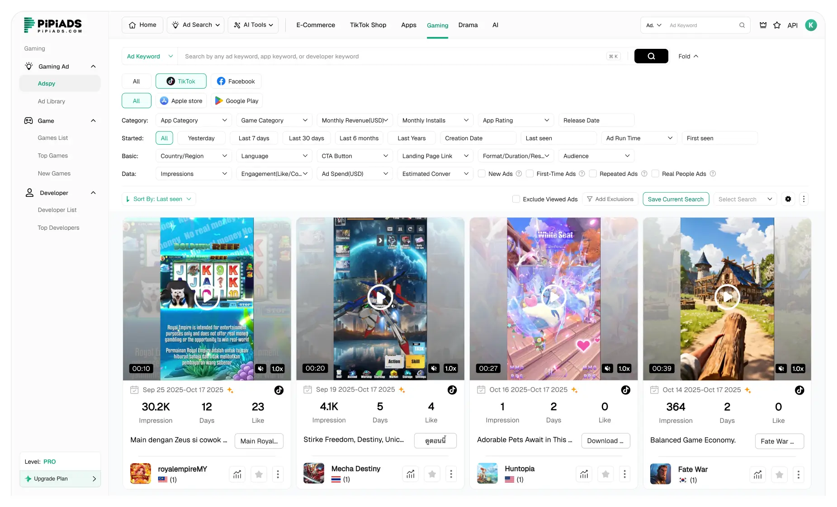Select the Gaming Ad lightbulb icon in sidebar
The height and width of the screenshot is (507, 837).
pyautogui.click(x=29, y=66)
